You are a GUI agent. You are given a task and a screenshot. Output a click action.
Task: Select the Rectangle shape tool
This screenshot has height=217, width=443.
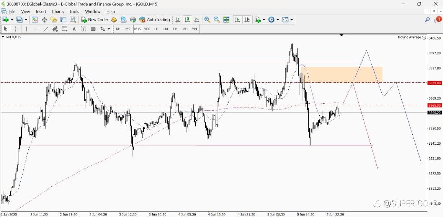tap(93, 29)
